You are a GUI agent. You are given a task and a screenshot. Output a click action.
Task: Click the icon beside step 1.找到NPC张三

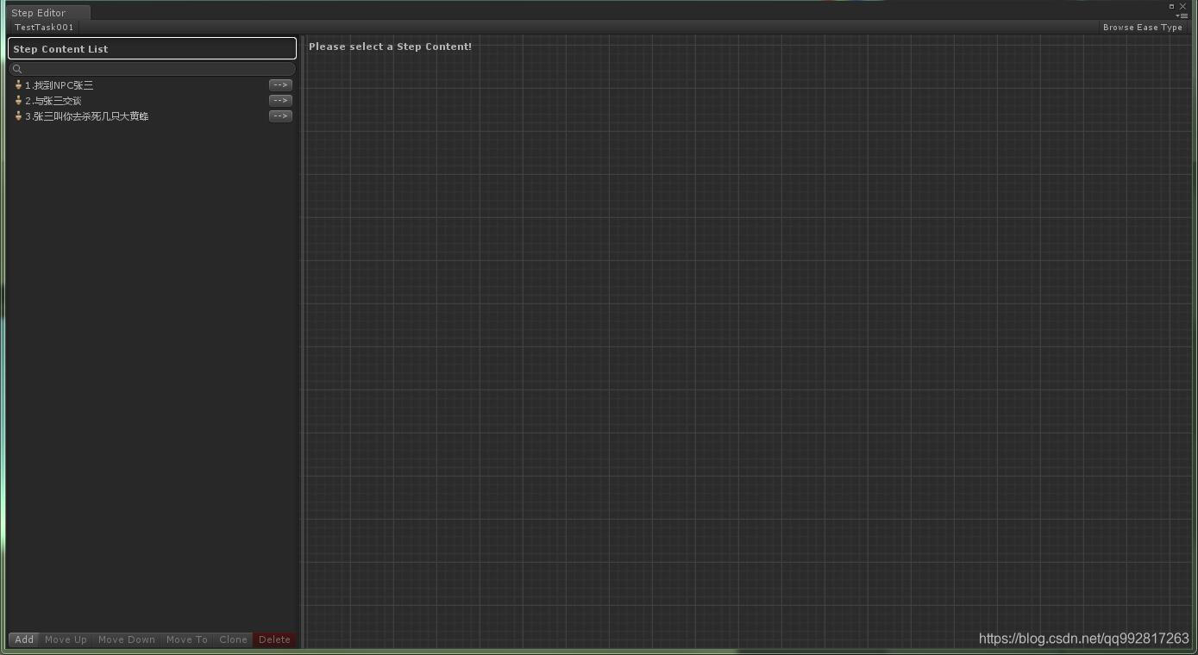coord(18,85)
